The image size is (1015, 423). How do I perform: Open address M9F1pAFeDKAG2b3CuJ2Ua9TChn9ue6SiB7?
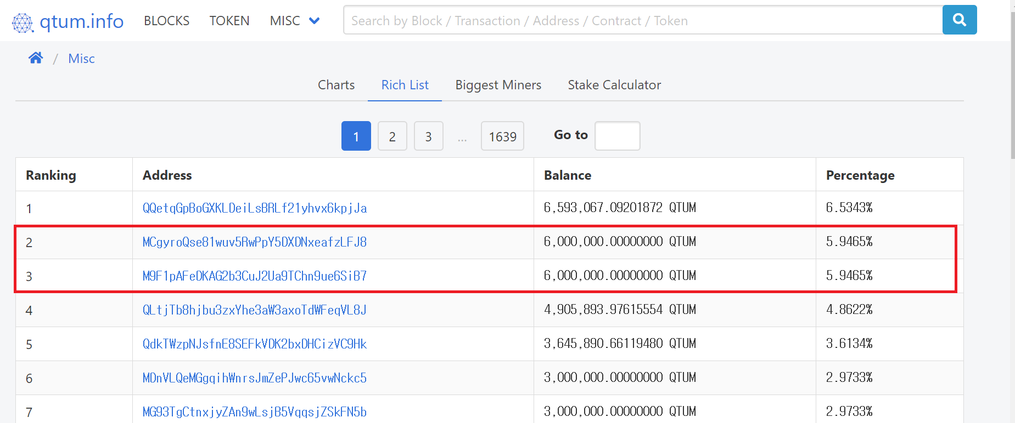click(x=255, y=276)
